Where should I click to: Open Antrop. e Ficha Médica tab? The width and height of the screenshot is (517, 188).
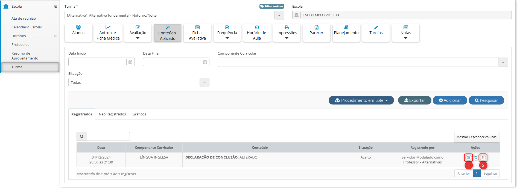click(x=108, y=33)
